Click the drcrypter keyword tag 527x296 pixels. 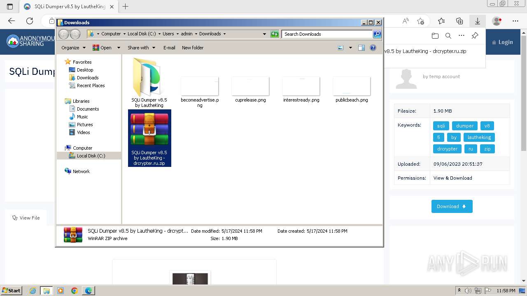point(447,149)
